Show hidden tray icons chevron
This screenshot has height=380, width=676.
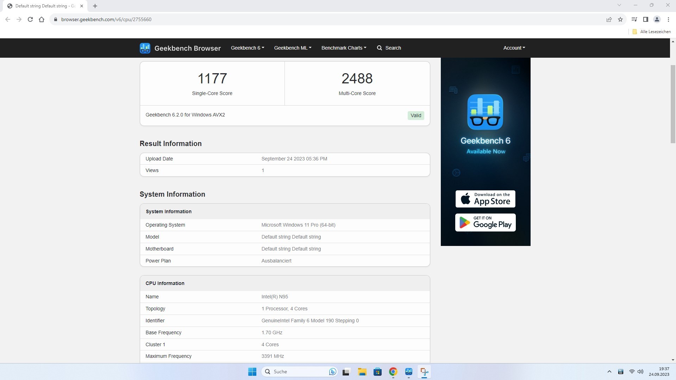609,372
